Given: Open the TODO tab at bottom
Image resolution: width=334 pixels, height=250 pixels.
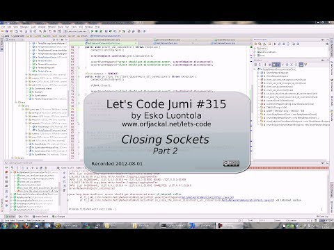Looking at the screenshot, I should click(24, 217).
